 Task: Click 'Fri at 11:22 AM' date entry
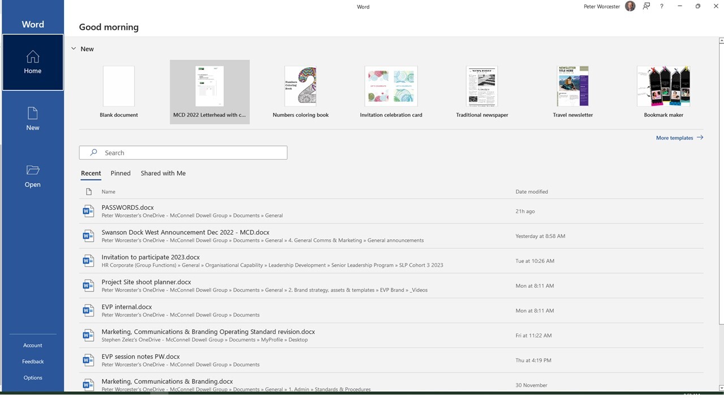click(533, 336)
